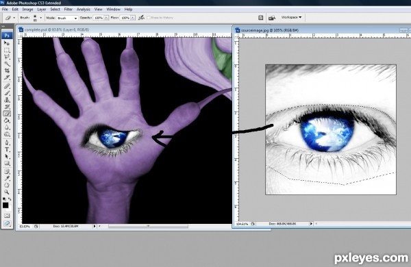Click the background color swatch
The width and height of the screenshot is (411, 267).
click(10, 209)
